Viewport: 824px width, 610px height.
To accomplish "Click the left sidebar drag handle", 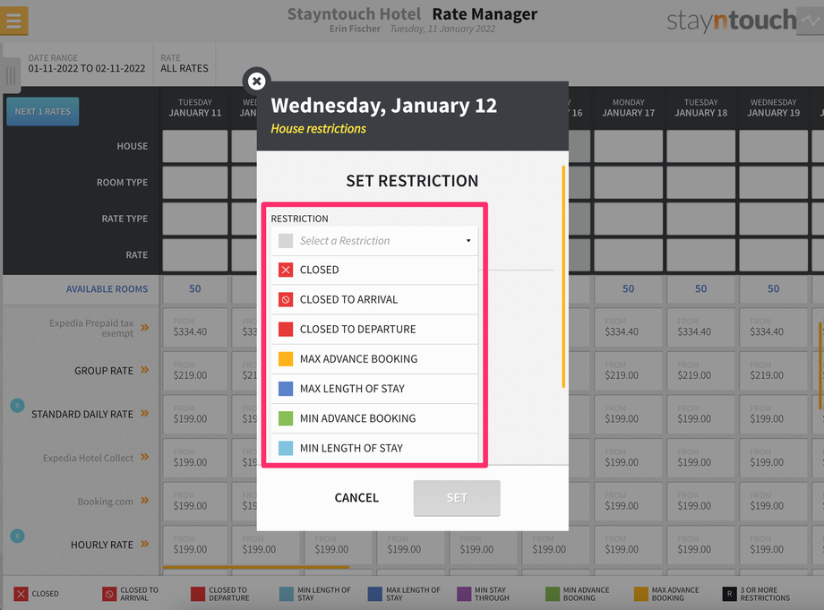I will (11, 75).
